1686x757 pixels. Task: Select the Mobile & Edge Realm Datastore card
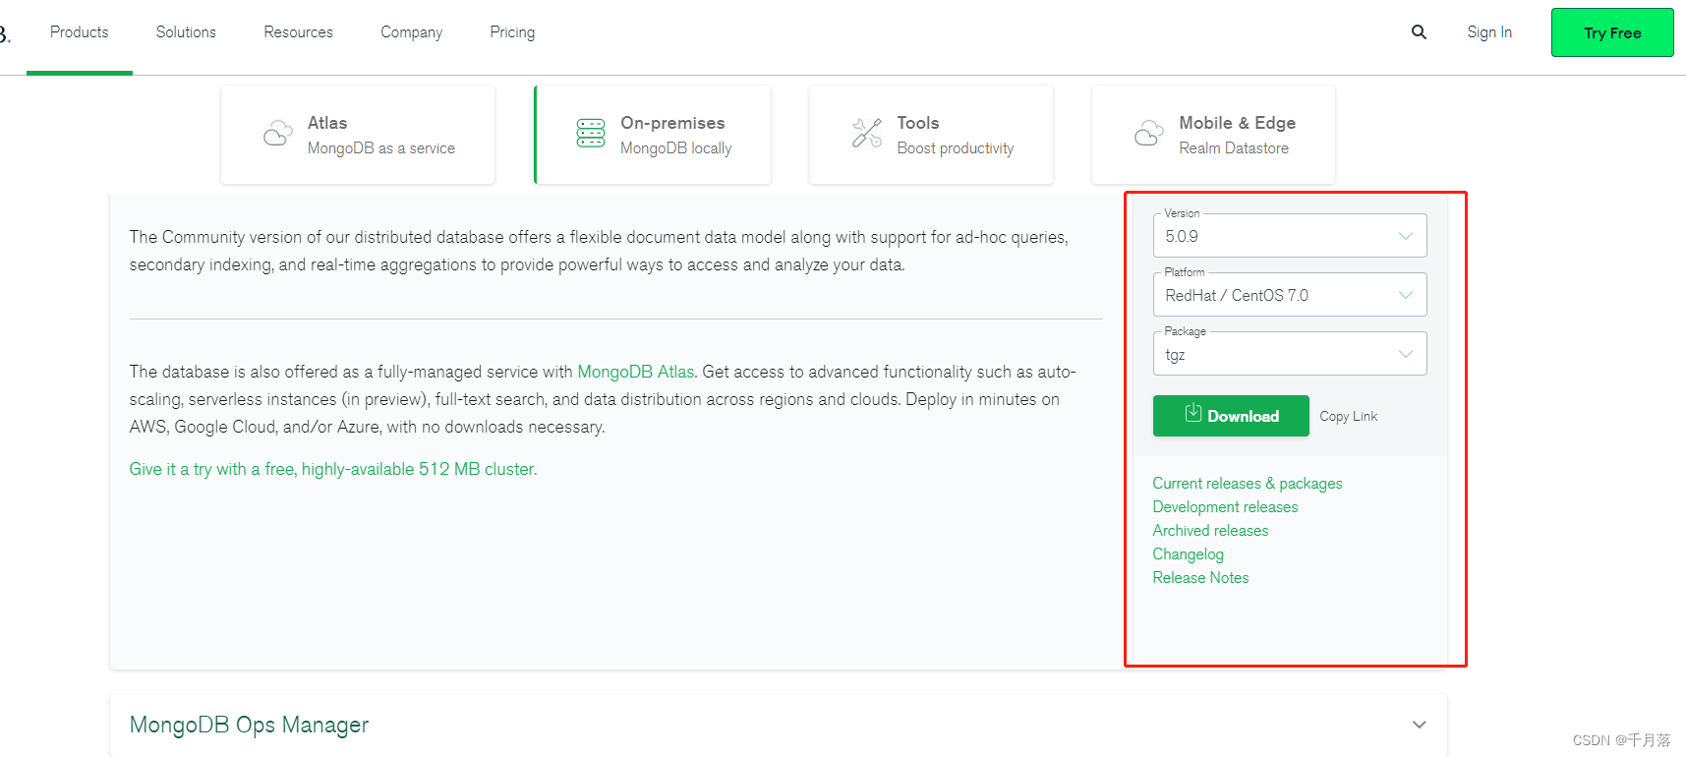point(1213,135)
